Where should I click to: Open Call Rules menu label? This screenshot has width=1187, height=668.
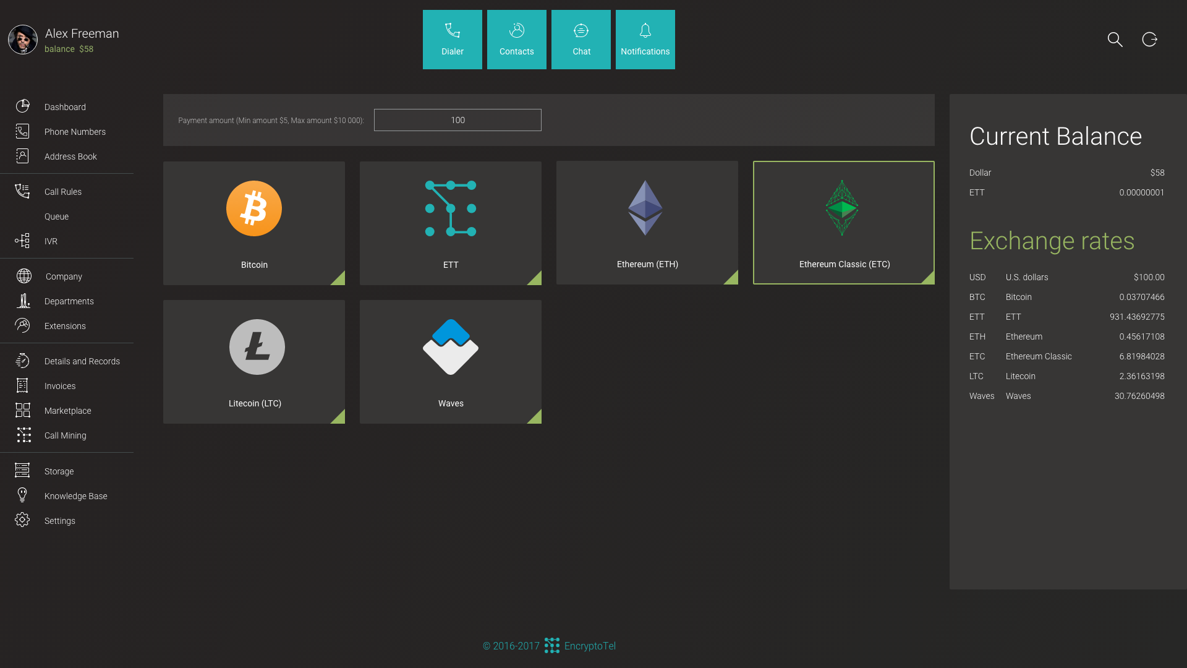coord(63,192)
